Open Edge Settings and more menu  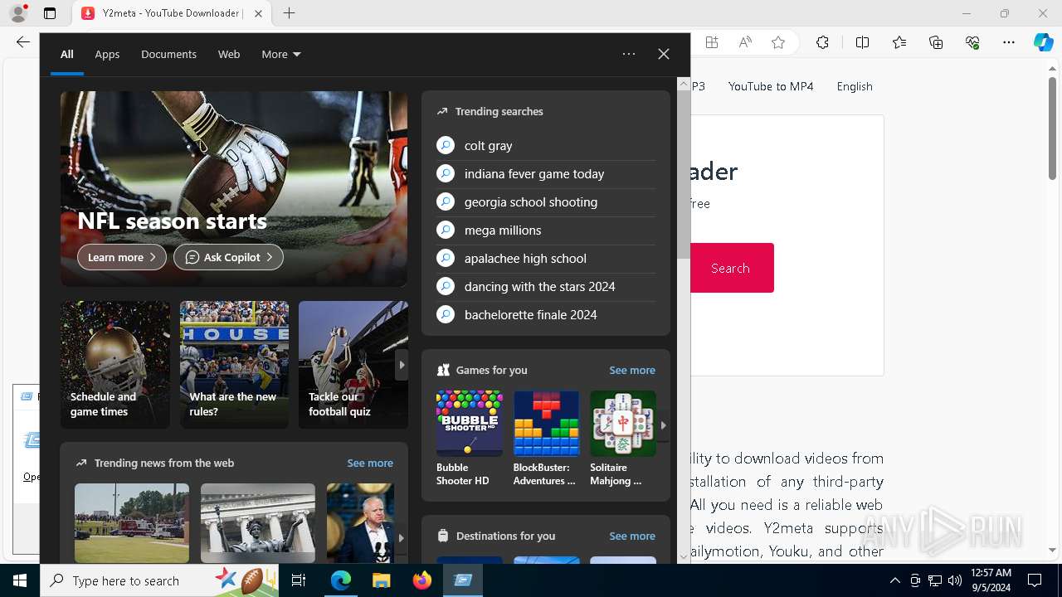tap(1009, 42)
